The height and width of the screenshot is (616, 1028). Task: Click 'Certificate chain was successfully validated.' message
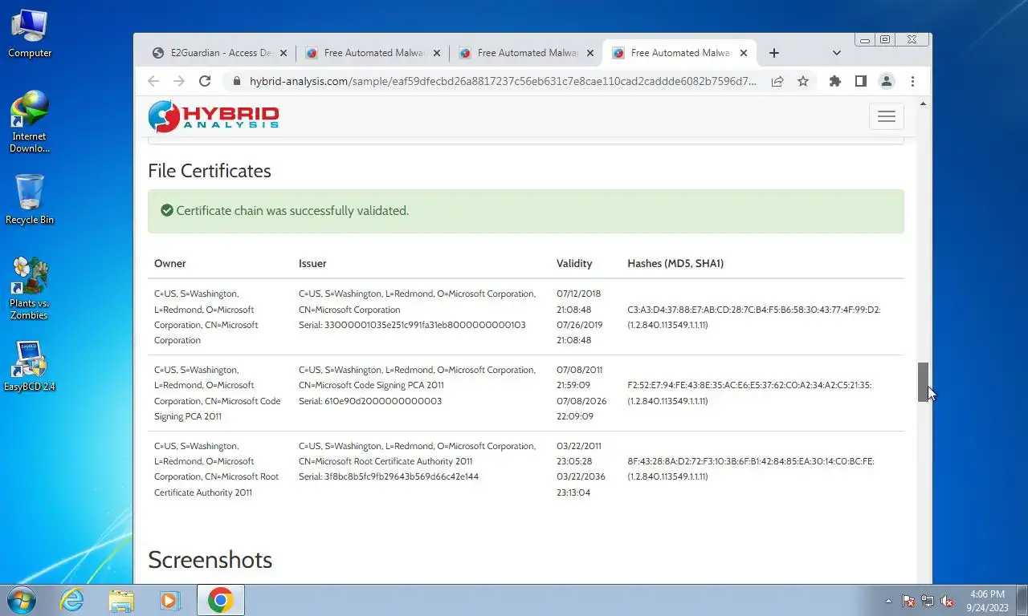292,211
